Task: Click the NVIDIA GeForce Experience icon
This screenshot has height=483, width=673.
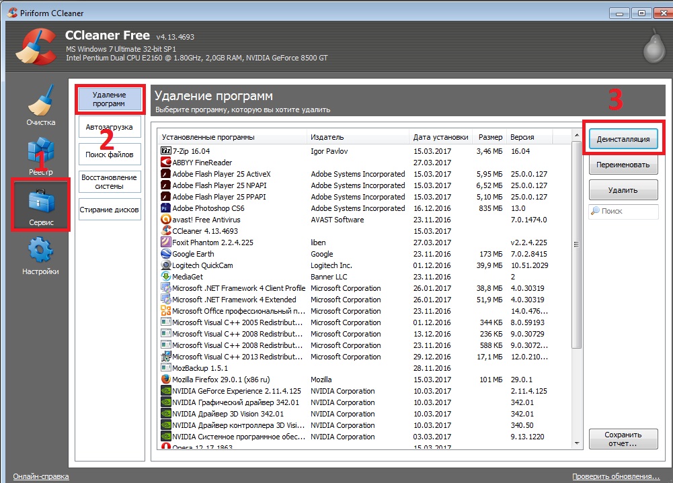Action: (x=165, y=391)
